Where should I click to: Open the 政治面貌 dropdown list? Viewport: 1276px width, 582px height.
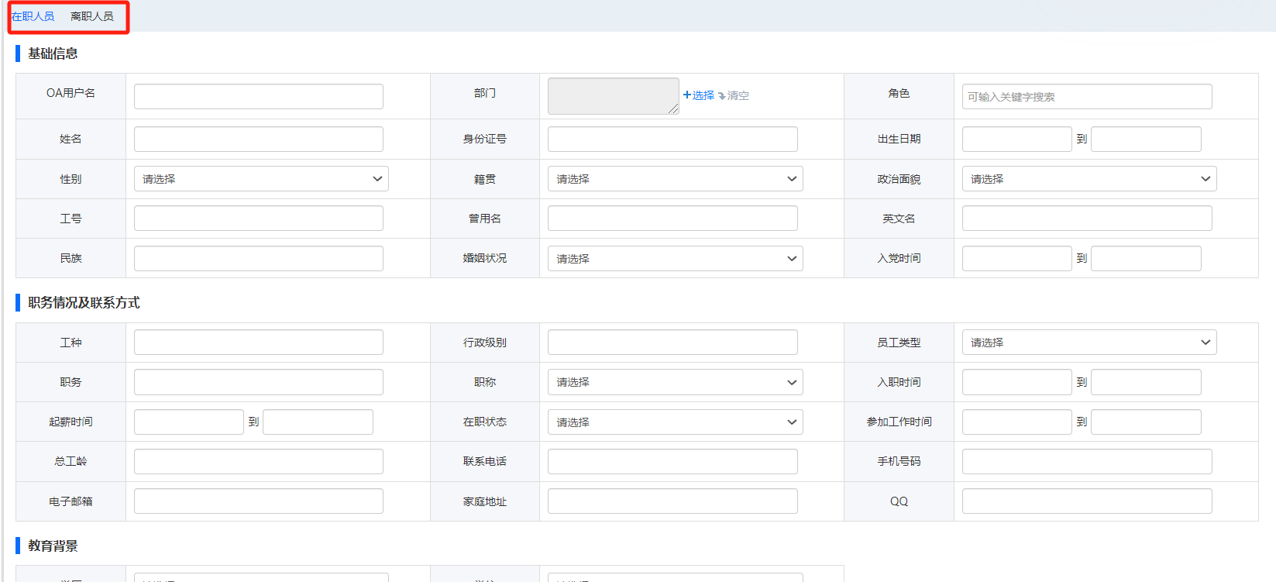pyautogui.click(x=1089, y=179)
